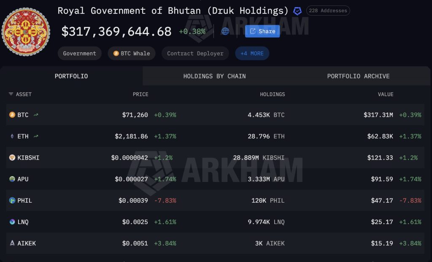
Task: Click the AIKEK token icon
Action: (x=12, y=243)
